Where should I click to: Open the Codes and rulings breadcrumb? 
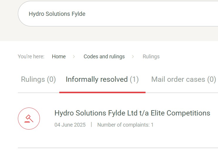104,57
